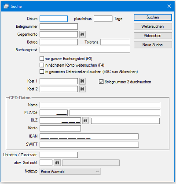Focus the plus/minus Tage input field
This screenshot has width=176, height=184.
pyautogui.click(x=103, y=19)
